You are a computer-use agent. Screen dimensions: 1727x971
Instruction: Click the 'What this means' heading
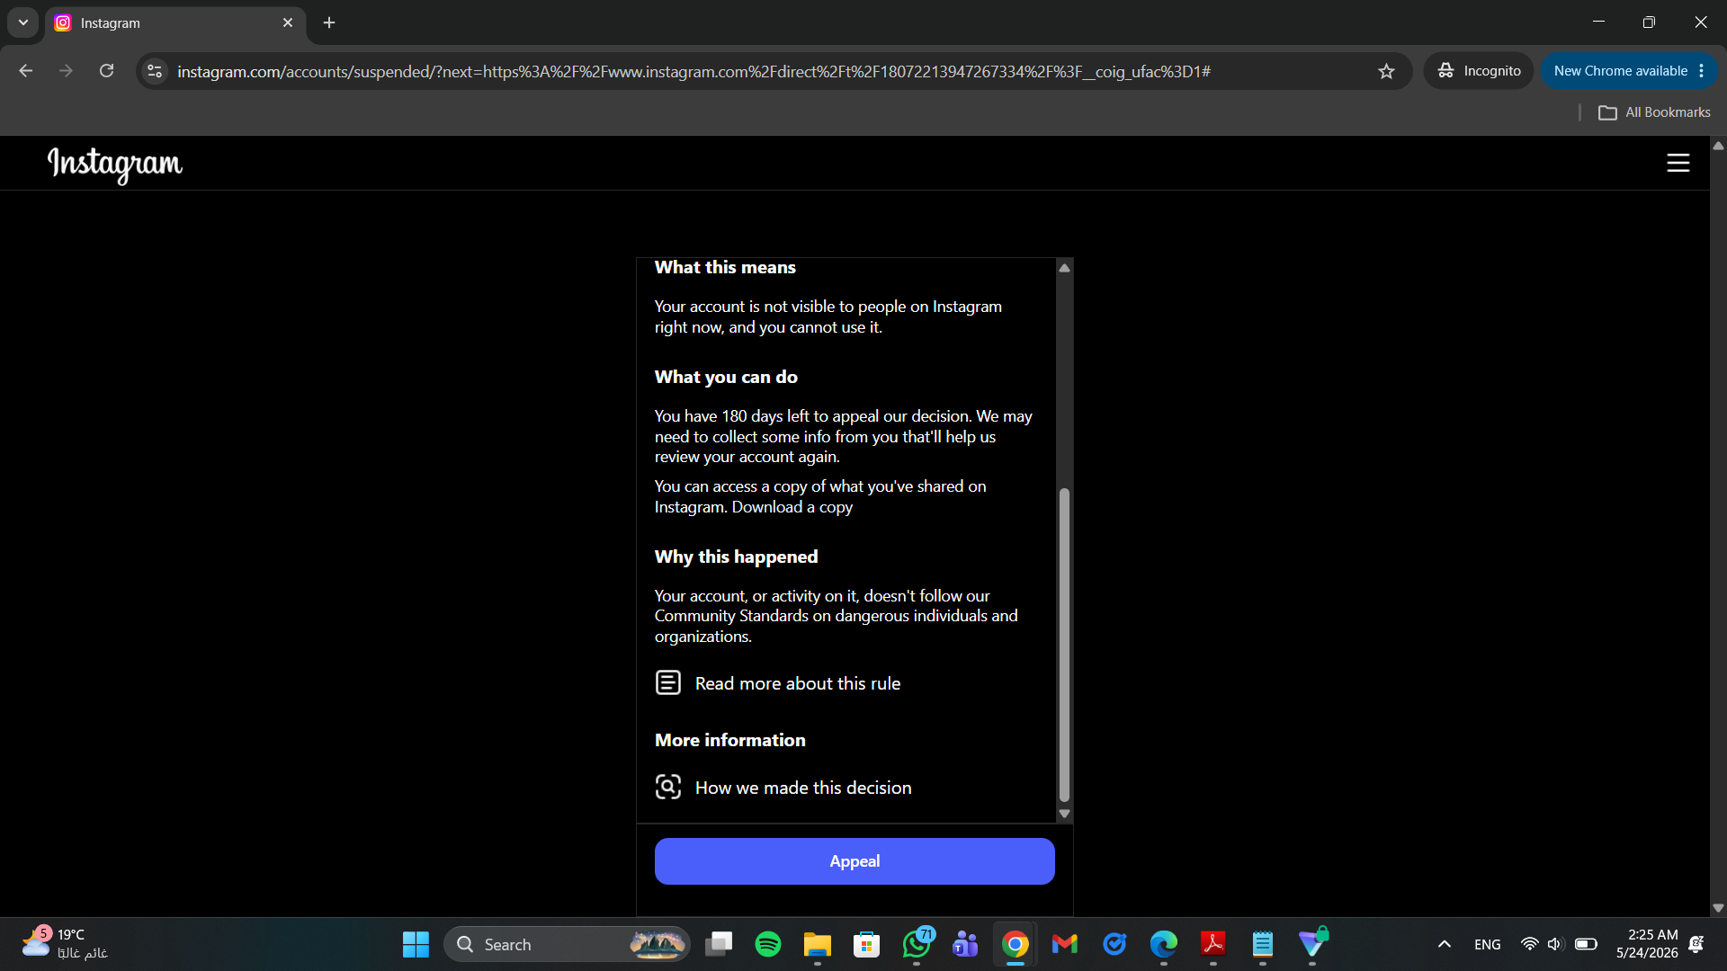click(x=725, y=268)
